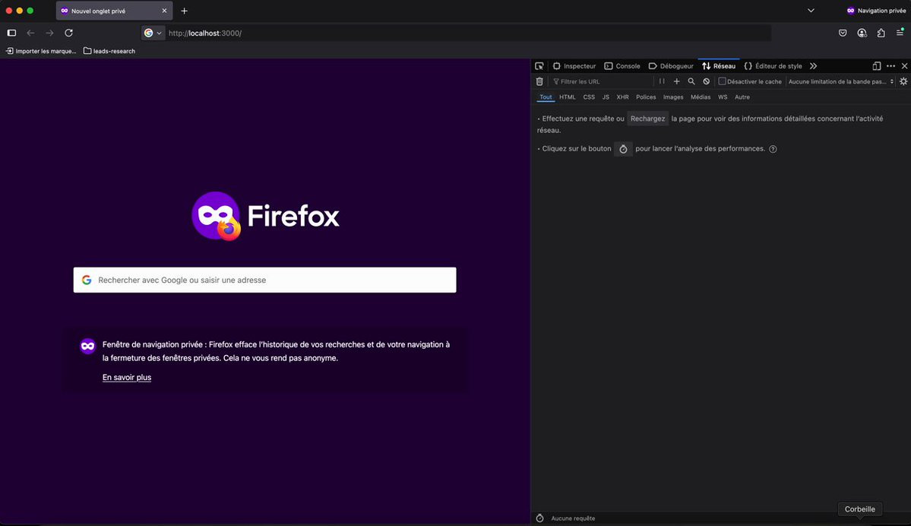Open the search engine selector in URL bar
This screenshot has width=911, height=526.
point(153,33)
